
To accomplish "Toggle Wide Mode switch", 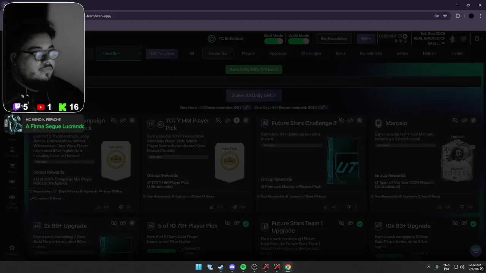I will click(x=298, y=41).
